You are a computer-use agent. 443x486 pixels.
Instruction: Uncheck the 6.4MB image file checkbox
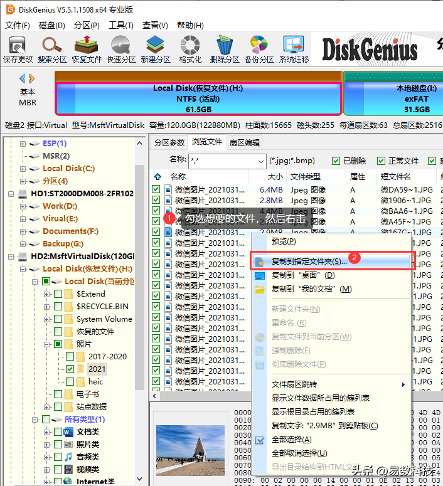click(x=156, y=189)
